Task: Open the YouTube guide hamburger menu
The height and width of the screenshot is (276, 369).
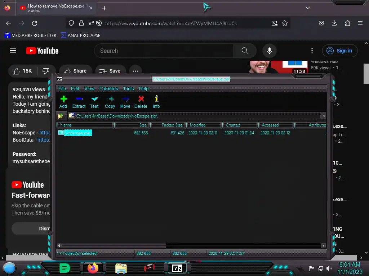Action: pos(13,51)
